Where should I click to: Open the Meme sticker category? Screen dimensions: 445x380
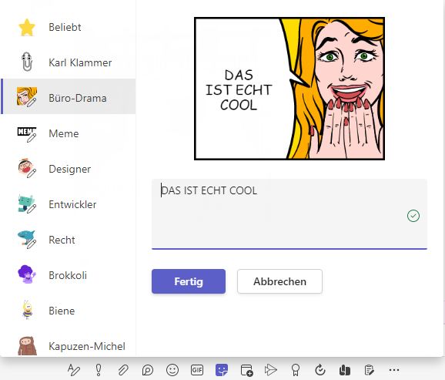69,133
